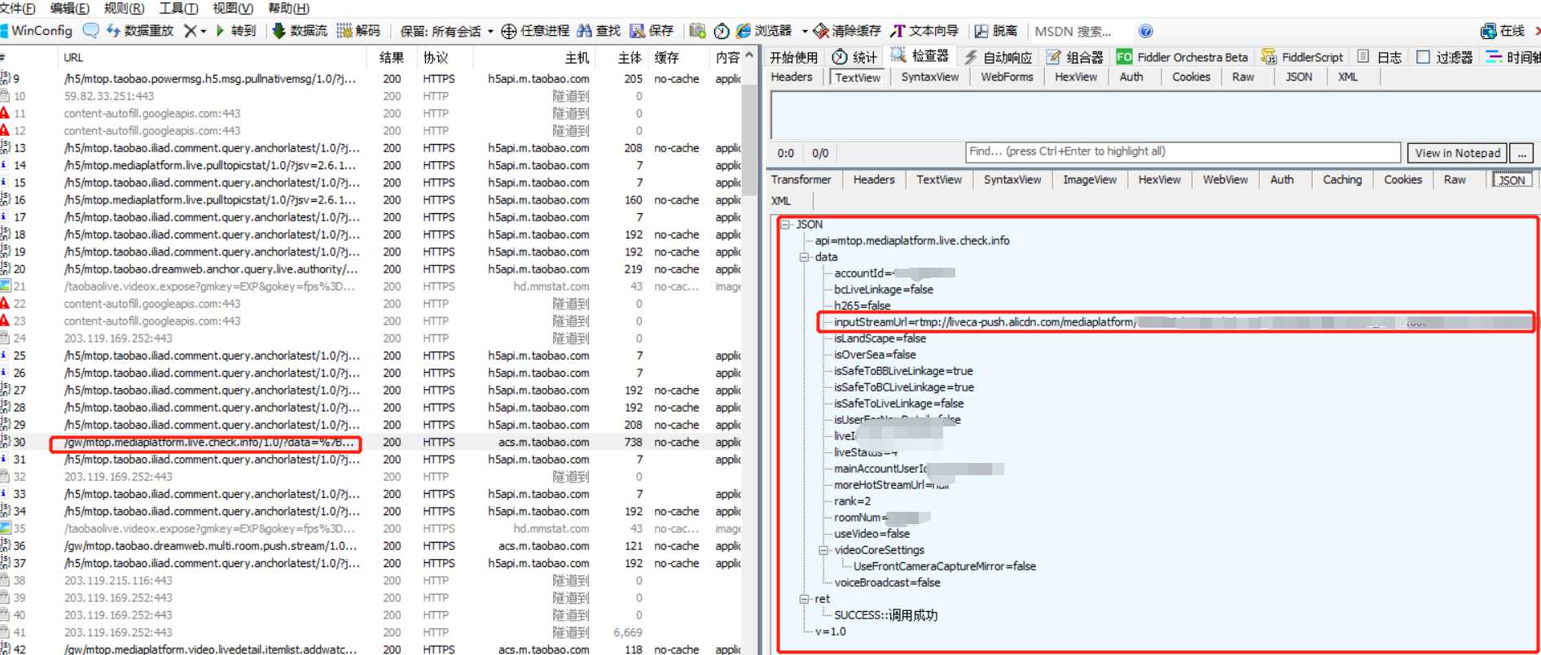Collapse the data tree node
1541x655 pixels.
pyautogui.click(x=805, y=257)
